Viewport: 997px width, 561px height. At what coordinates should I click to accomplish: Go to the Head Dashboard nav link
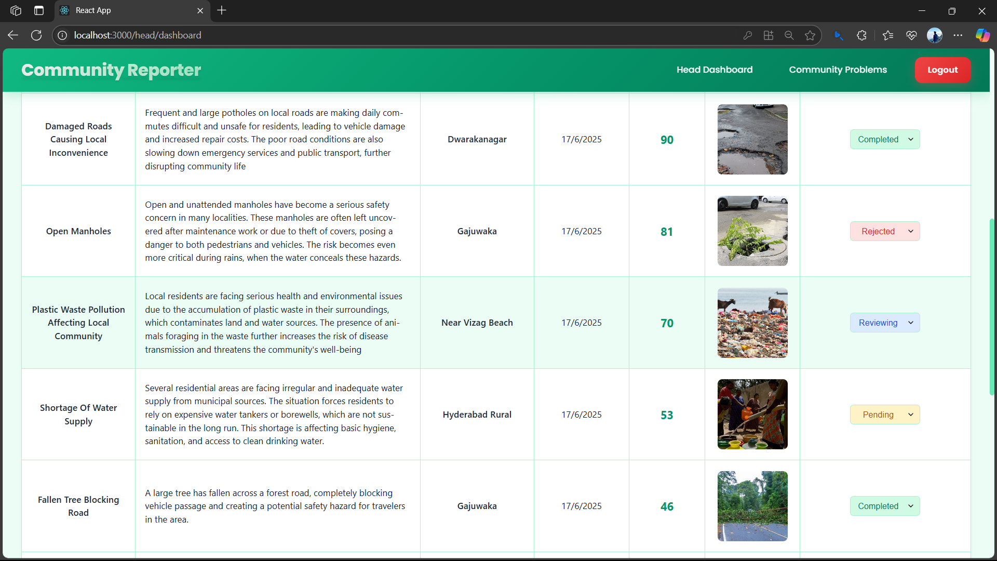point(715,70)
